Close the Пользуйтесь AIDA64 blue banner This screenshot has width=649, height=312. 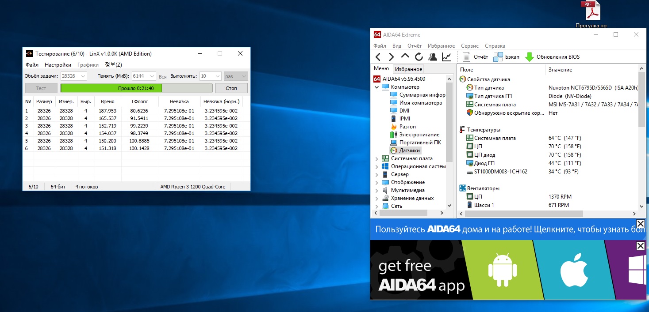640,224
